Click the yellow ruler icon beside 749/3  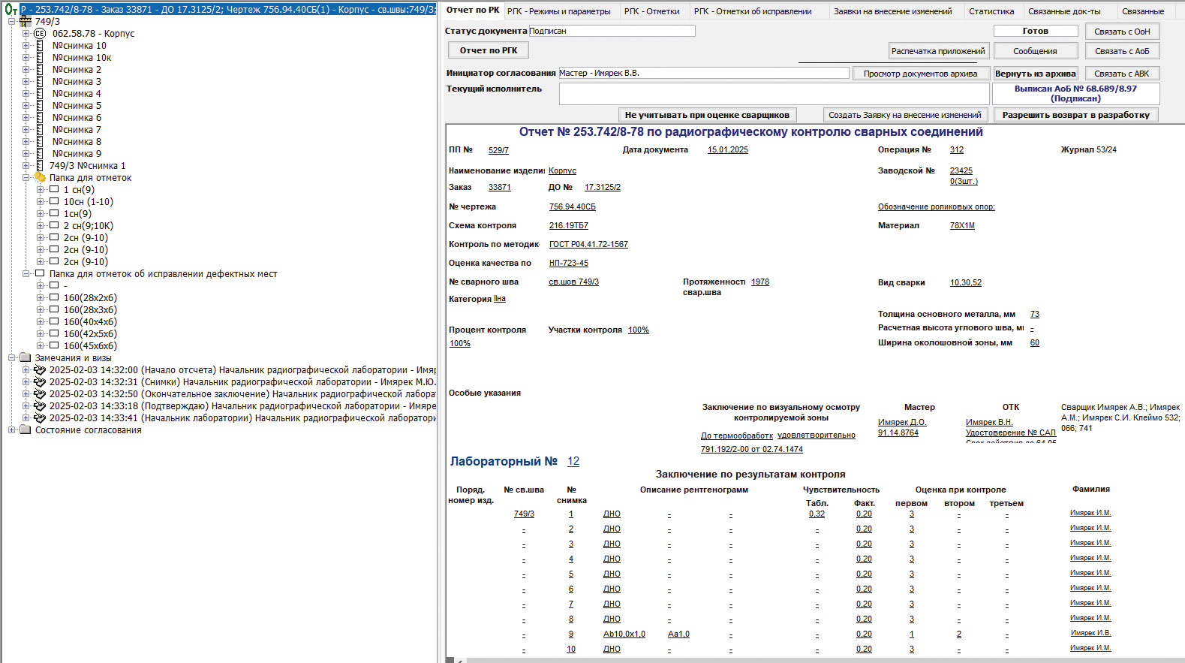coord(26,22)
